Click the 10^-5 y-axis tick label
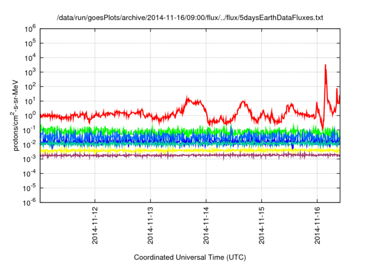Viewport: 375px width, 263px height. 29,188
